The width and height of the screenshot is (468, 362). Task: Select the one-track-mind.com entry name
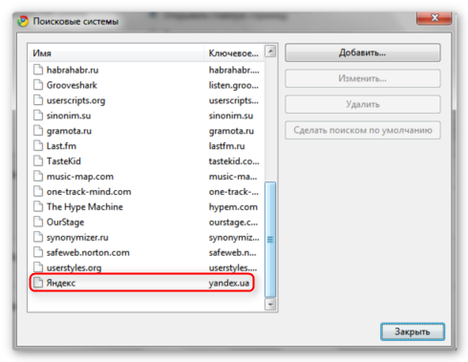(x=89, y=192)
